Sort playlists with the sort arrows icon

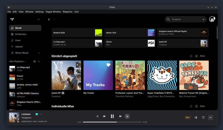(39, 61)
